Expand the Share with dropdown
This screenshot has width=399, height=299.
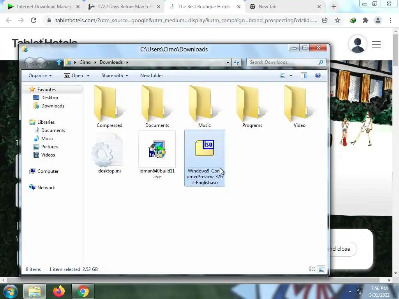tap(115, 76)
